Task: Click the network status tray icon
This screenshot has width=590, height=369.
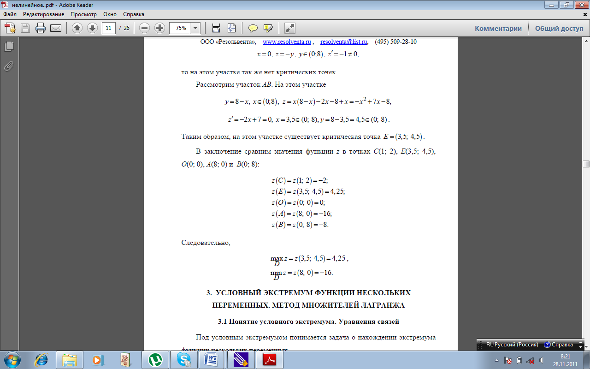Action: click(x=530, y=360)
